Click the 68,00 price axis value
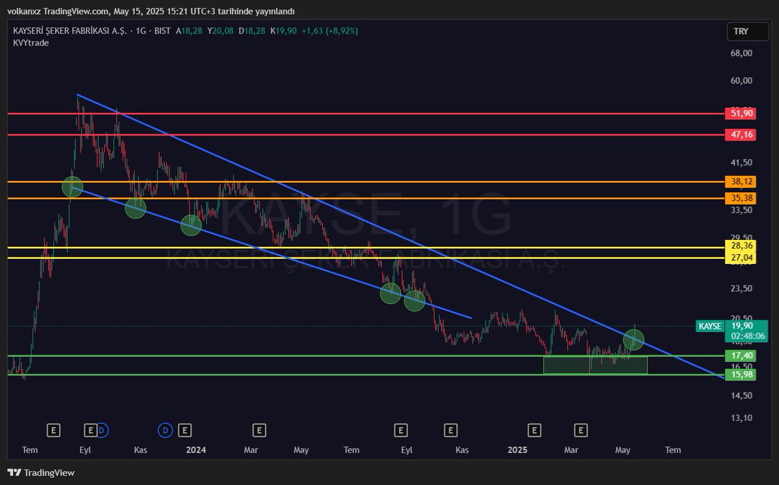779x485 pixels. point(741,53)
